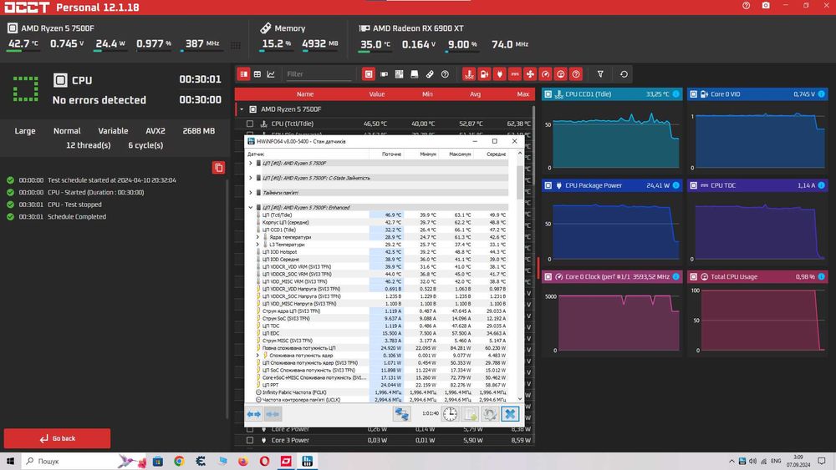Image resolution: width=836 pixels, height=470 pixels.
Task: Tick the Core 3 Power row checkbox
Action: tap(249, 440)
